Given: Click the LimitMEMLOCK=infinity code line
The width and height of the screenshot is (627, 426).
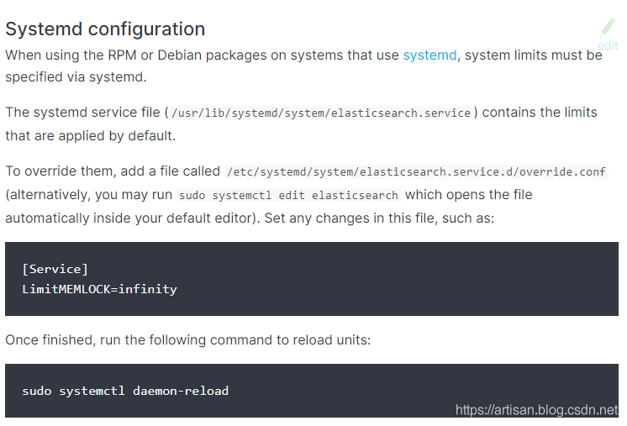Looking at the screenshot, I should pos(99,289).
